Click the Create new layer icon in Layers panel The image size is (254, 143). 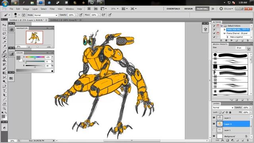tap(242, 140)
